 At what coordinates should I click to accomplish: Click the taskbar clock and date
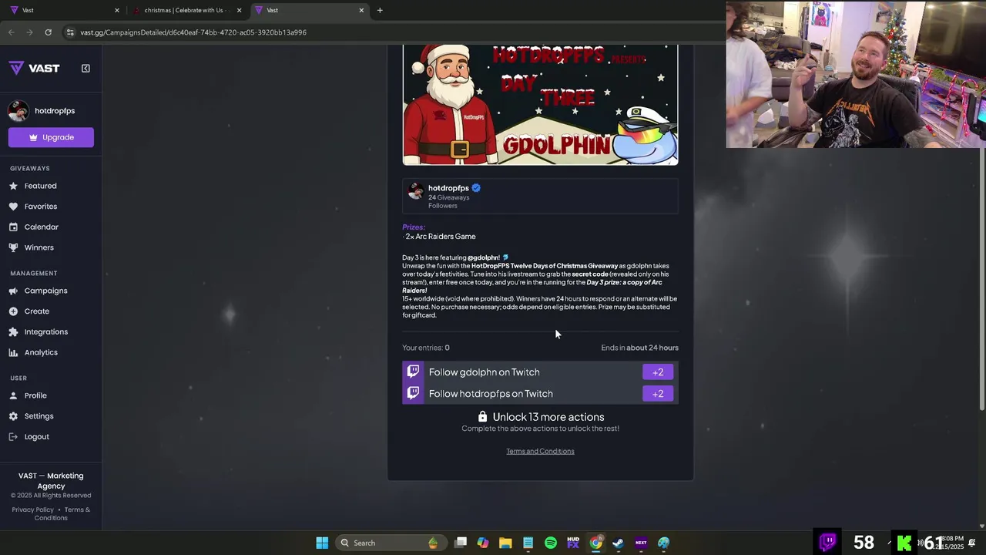click(949, 543)
